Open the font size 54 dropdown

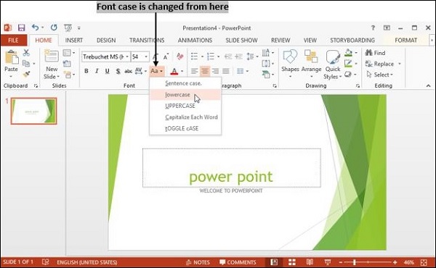146,56
